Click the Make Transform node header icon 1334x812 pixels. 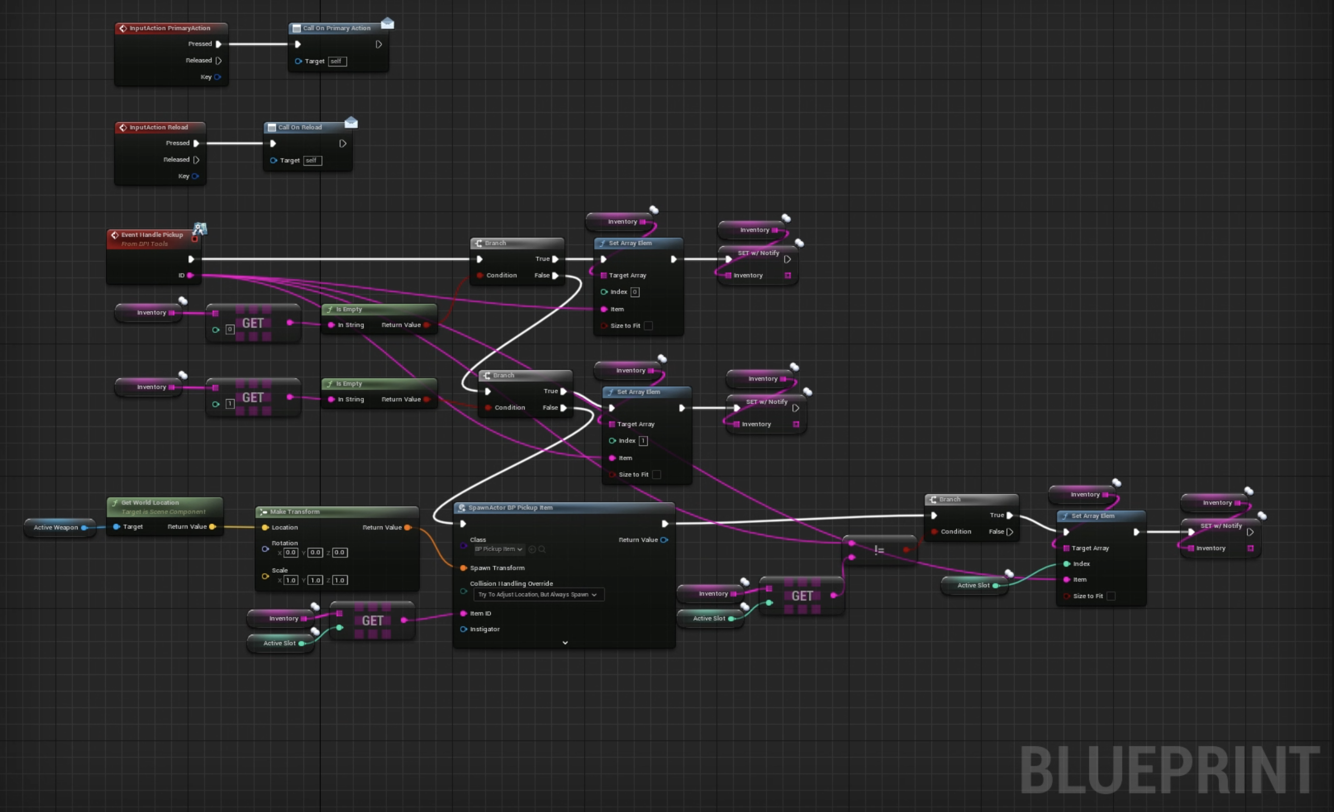coord(263,511)
